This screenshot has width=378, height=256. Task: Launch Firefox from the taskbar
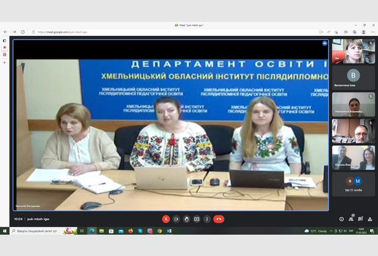click(130, 231)
